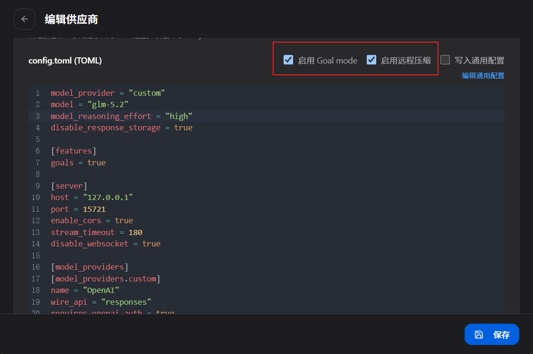Click the [server] section header
Image resolution: width=533 pixels, height=354 pixels.
pyautogui.click(x=69, y=186)
